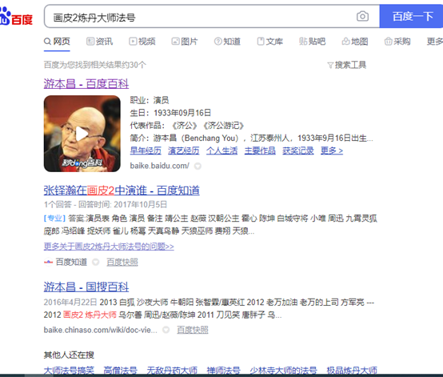This screenshot has width=443, height=377.
Task: Click the camera image search icon
Action: tap(362, 16)
